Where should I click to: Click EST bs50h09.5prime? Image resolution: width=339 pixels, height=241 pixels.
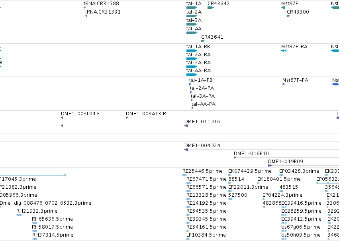point(284,239)
